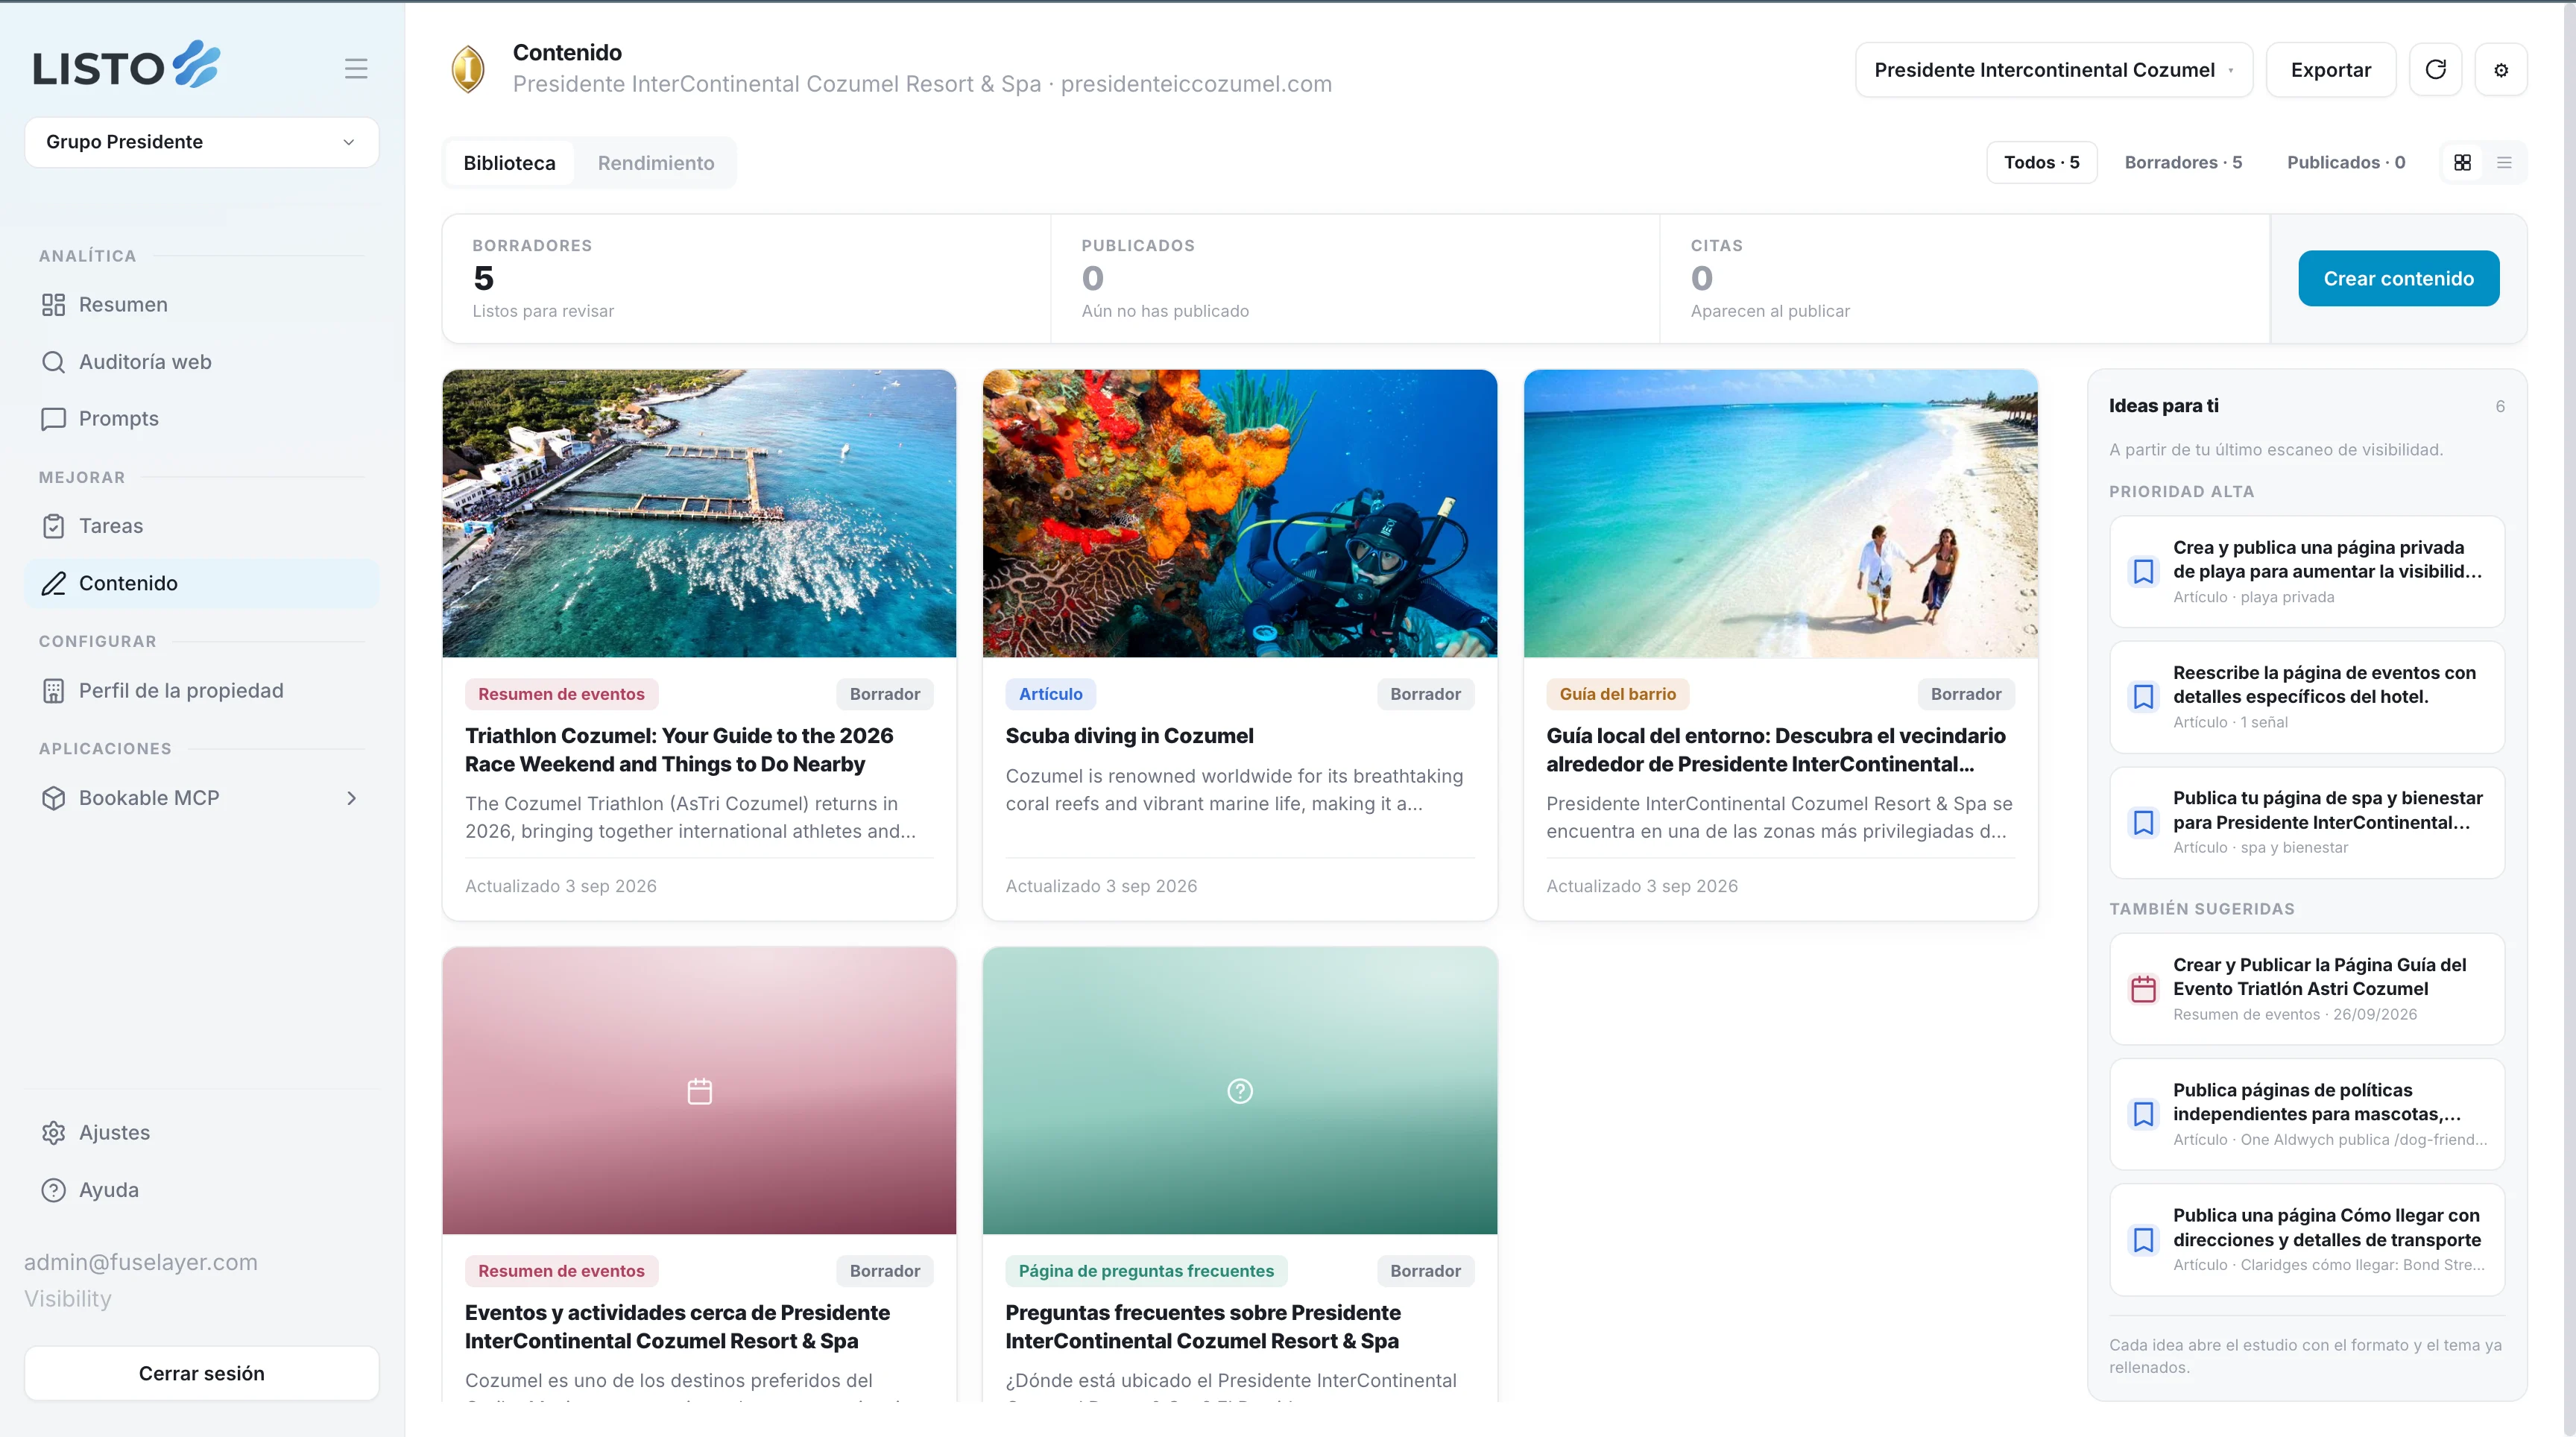2576x1437 pixels.
Task: Click the admin@fuselayer.com account text
Action: [x=141, y=1263]
